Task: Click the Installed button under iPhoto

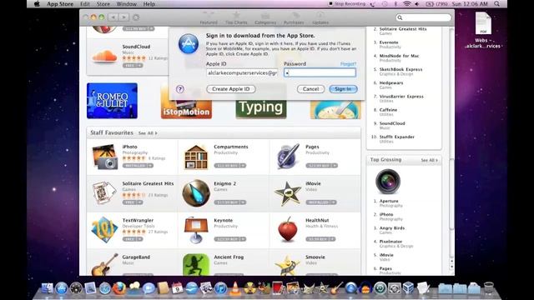Action: (138, 166)
